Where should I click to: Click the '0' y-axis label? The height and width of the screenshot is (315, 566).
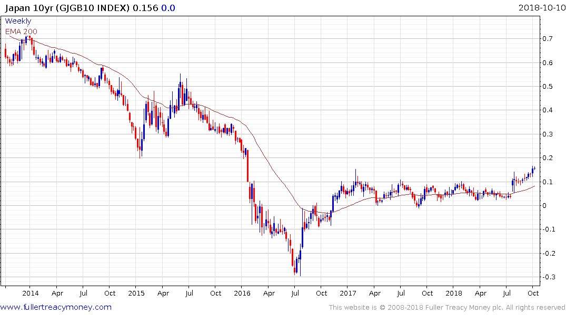545,206
